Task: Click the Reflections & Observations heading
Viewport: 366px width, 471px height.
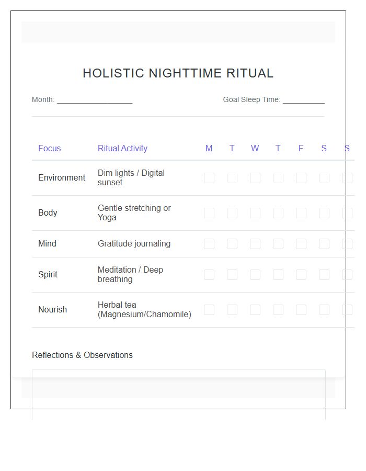Action: (82, 355)
